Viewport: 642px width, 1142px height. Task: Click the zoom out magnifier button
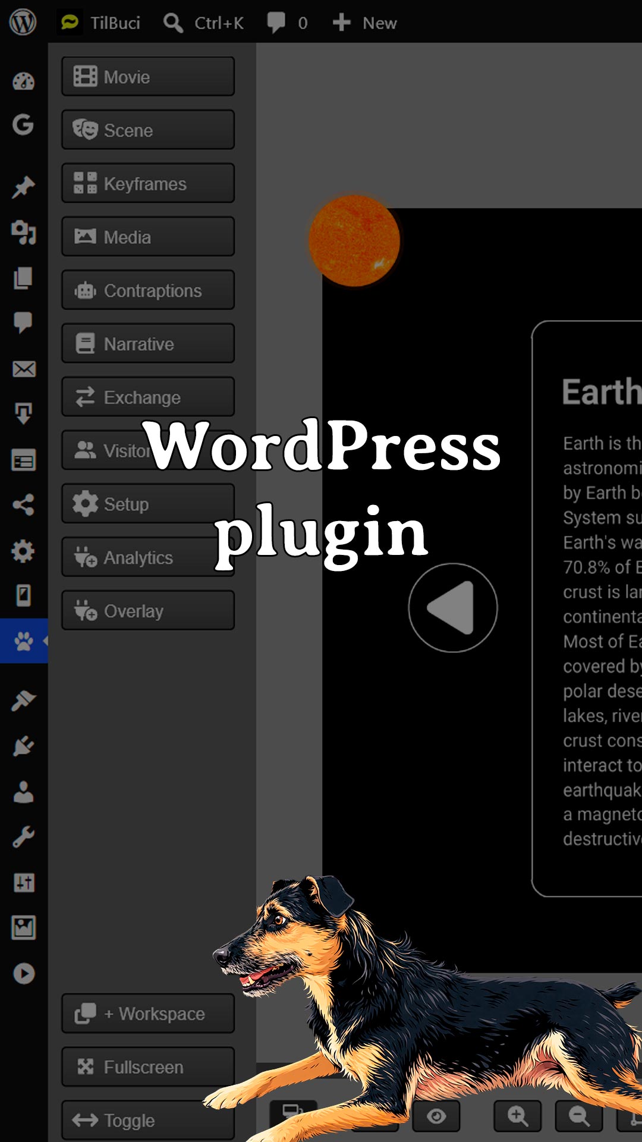[578, 1116]
